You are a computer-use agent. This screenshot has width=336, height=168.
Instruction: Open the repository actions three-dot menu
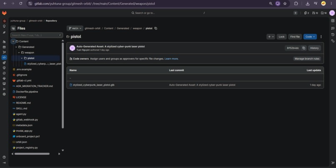coord(321,37)
